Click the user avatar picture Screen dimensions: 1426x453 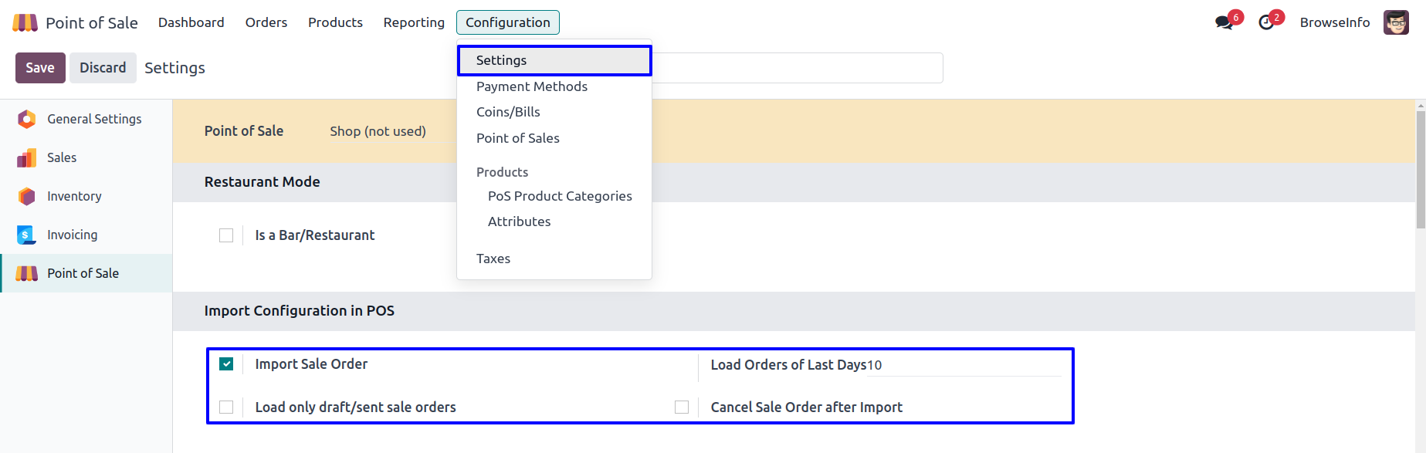[1395, 22]
